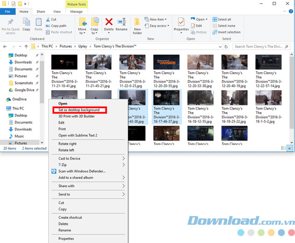Screen dimensions: 295x243
Task: Open OneDrive in the navigation pane
Action: tap(19, 99)
